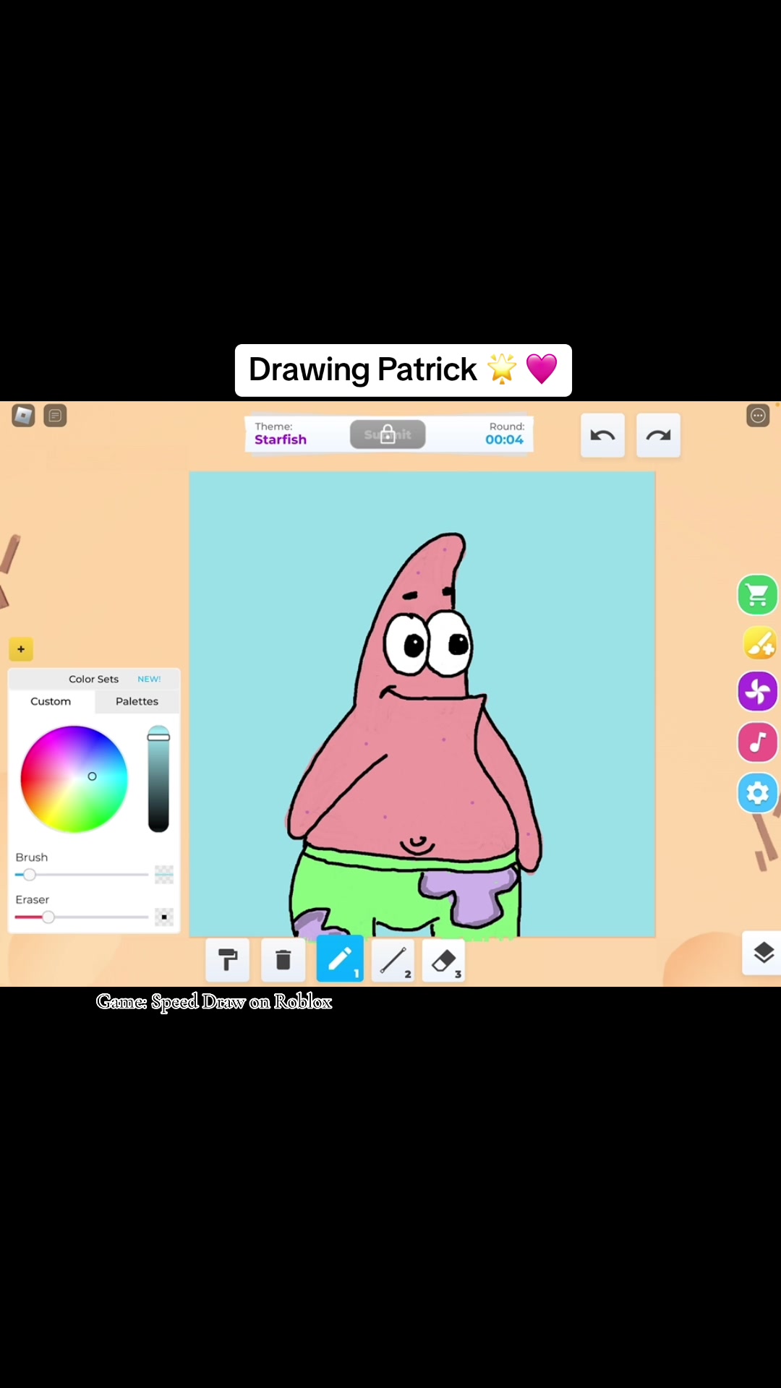Image resolution: width=781 pixels, height=1388 pixels.
Task: Open the layers panel icon
Action: point(763,953)
